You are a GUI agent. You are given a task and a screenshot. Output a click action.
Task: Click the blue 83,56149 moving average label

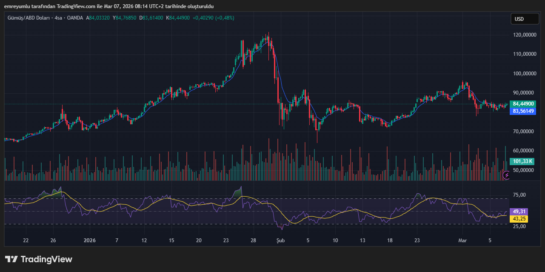[x=523, y=111]
